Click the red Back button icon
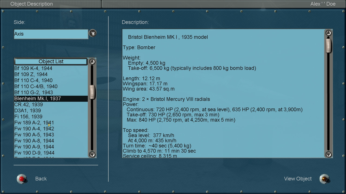The image size is (346, 194). [x=22, y=179]
